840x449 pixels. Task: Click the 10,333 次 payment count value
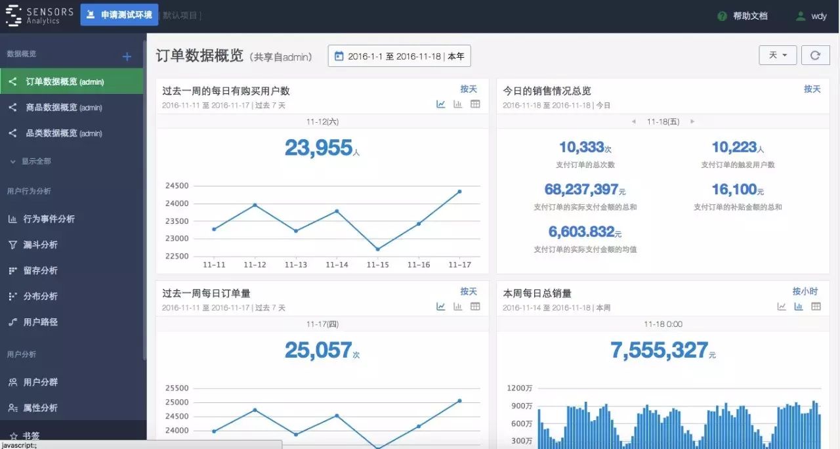click(x=585, y=147)
